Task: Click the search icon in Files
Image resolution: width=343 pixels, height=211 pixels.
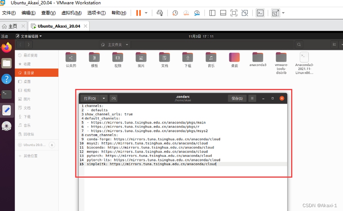Action: pos(299,45)
